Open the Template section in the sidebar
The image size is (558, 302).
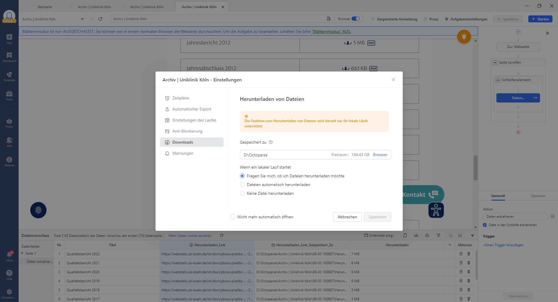pyautogui.click(x=9, y=76)
